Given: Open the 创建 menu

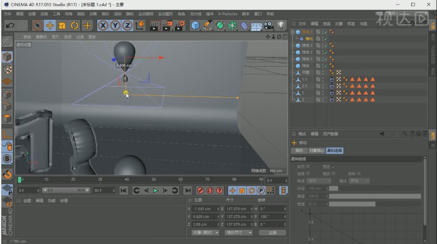Looking at the screenshot, I should (x=32, y=14).
